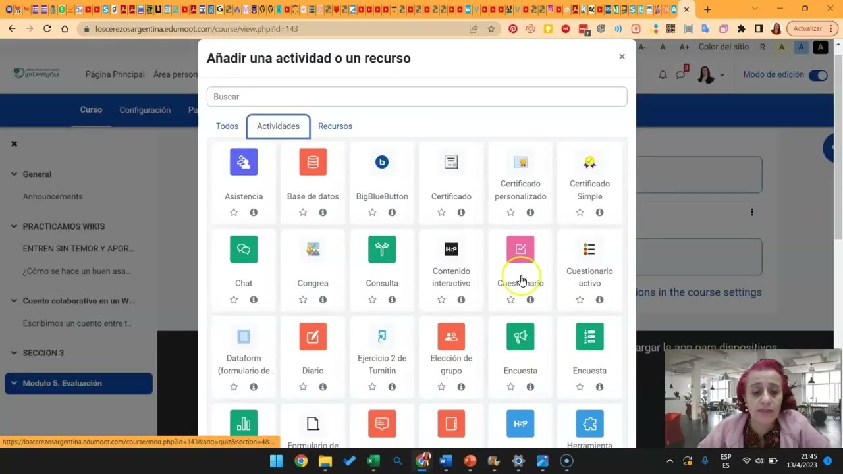Switch to the Todos tab
The height and width of the screenshot is (474, 843).
tap(227, 126)
